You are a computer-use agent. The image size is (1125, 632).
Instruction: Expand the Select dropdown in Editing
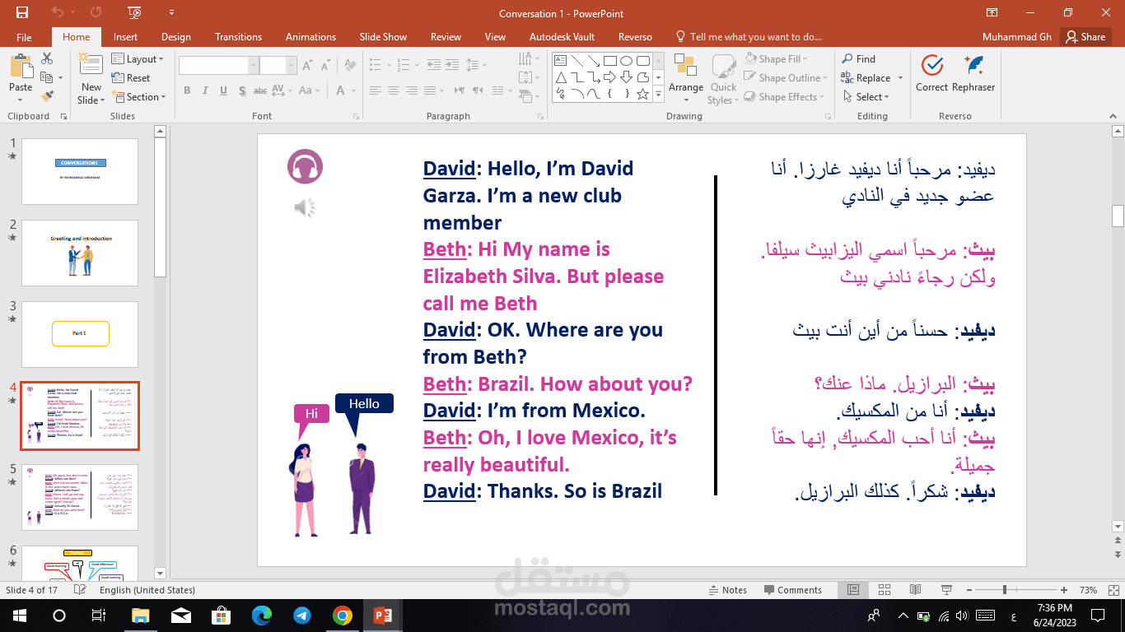click(x=866, y=97)
